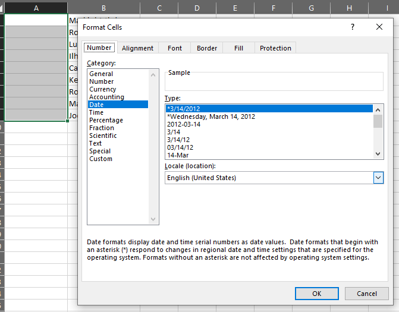Switch to the Alignment tab
The height and width of the screenshot is (312, 399).
coord(137,48)
